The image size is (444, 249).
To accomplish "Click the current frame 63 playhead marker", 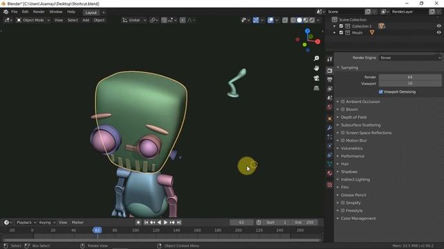I will pos(97,230).
